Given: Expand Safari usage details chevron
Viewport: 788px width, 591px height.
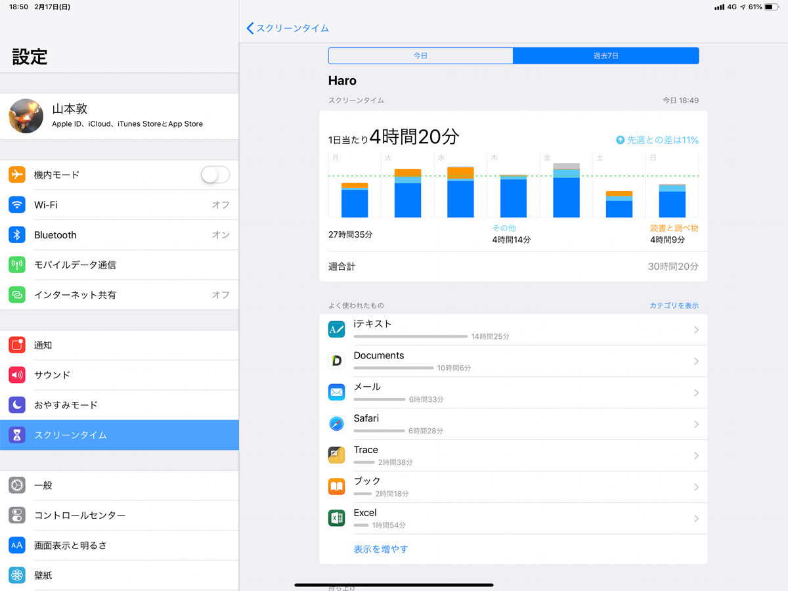Looking at the screenshot, I should click(x=696, y=424).
